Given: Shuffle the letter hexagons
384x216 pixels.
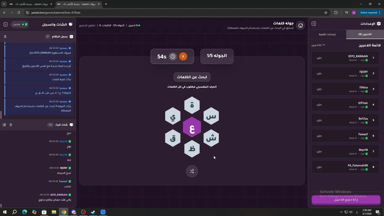Looking at the screenshot, I should click(x=192, y=171).
